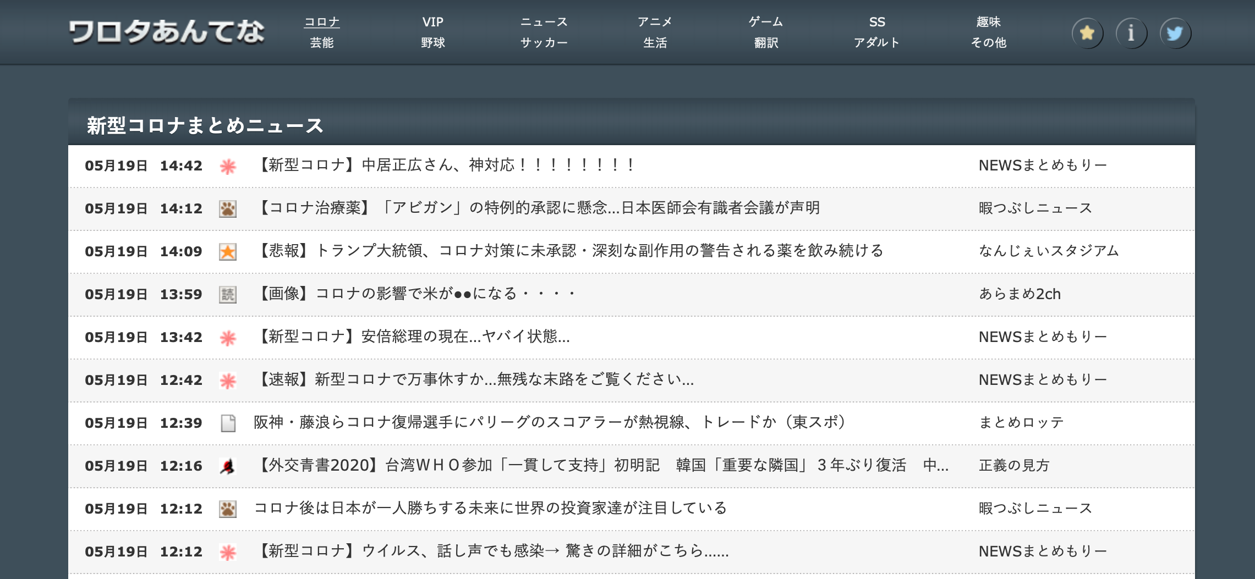Open the 芸能 menu item
The width and height of the screenshot is (1255, 579).
[322, 42]
